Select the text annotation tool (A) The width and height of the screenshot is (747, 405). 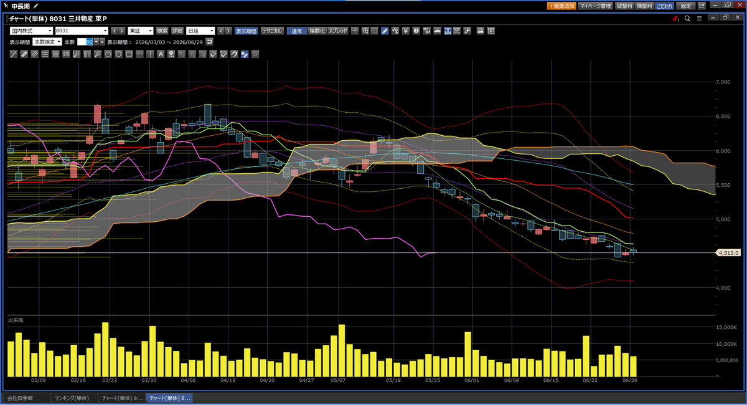161,54
